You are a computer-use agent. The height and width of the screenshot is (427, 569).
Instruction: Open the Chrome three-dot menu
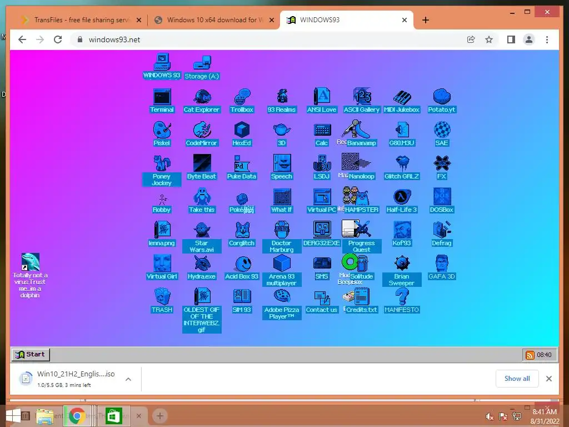pyautogui.click(x=547, y=39)
